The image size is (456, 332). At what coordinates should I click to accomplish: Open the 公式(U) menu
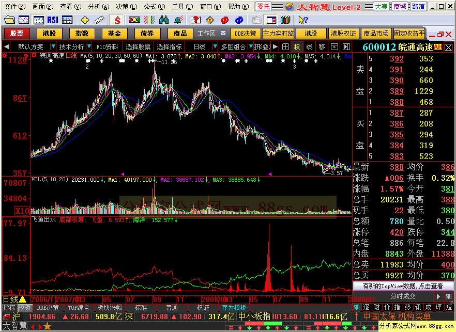click(154, 6)
